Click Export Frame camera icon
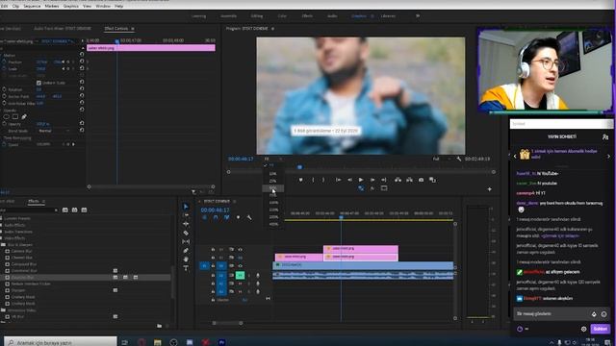 [x=421, y=180]
